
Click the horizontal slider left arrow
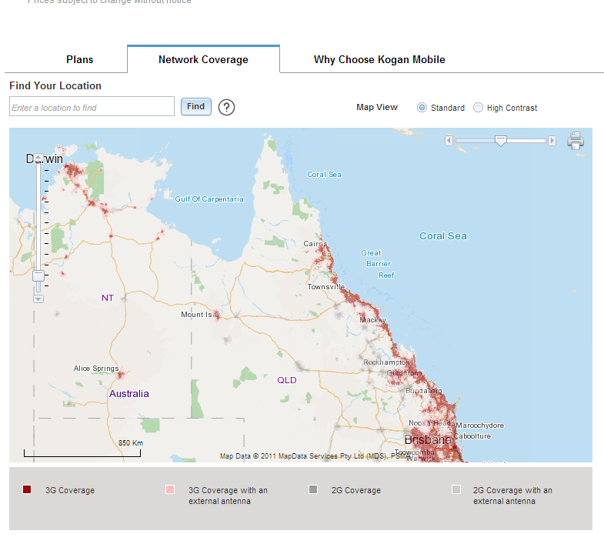point(449,141)
